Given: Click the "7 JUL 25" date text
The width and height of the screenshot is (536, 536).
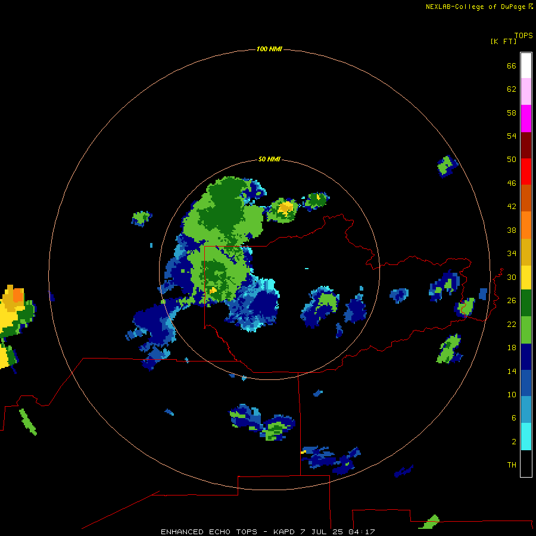Looking at the screenshot, I should pos(322,532).
